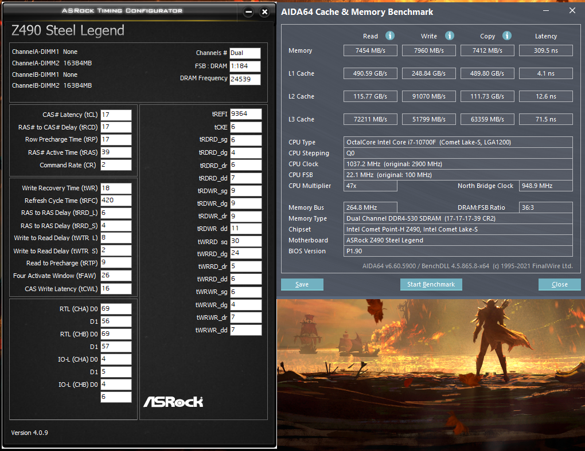Select the tRCD value field
585x451 pixels.
coord(116,127)
